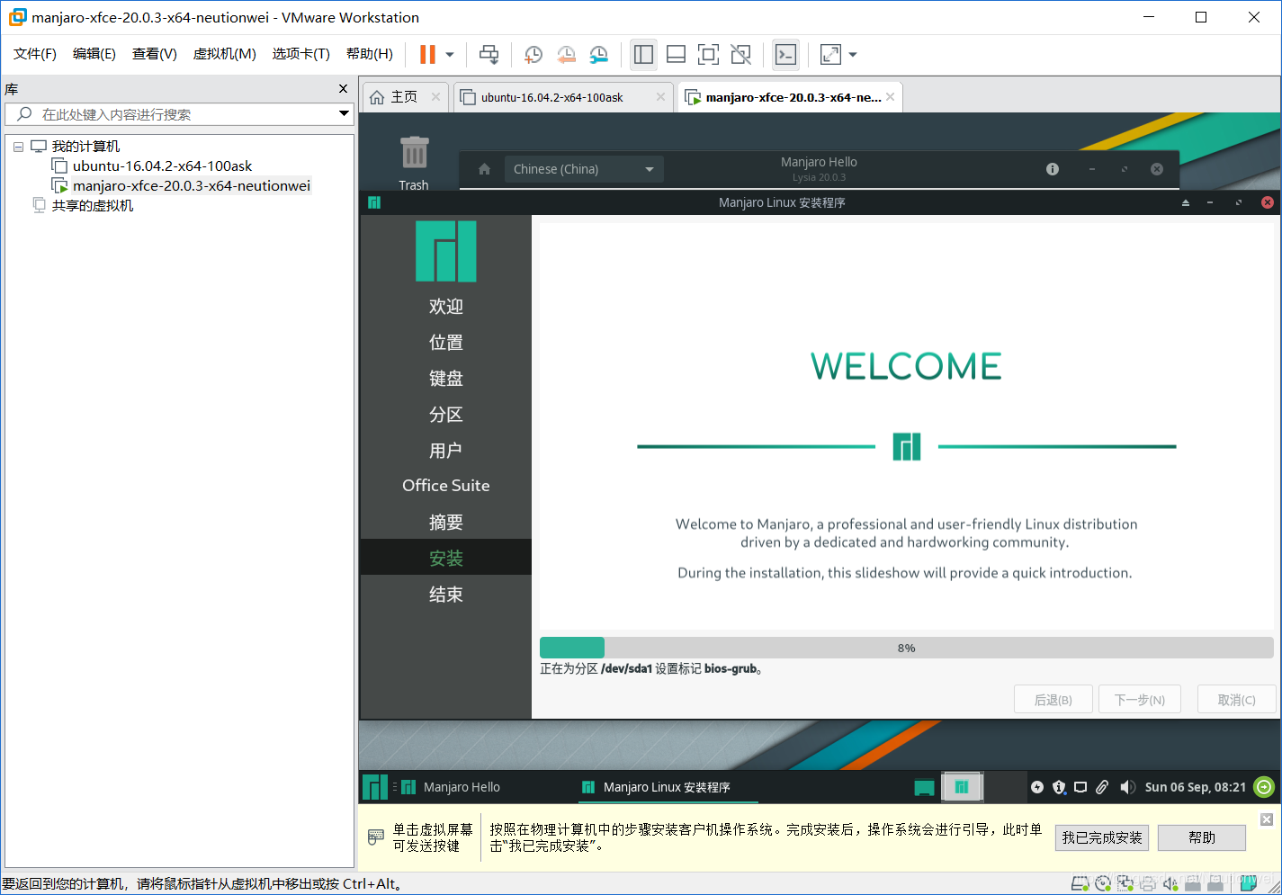Click the CD/DVD device status icon
The width and height of the screenshot is (1282, 895).
pos(1103,883)
